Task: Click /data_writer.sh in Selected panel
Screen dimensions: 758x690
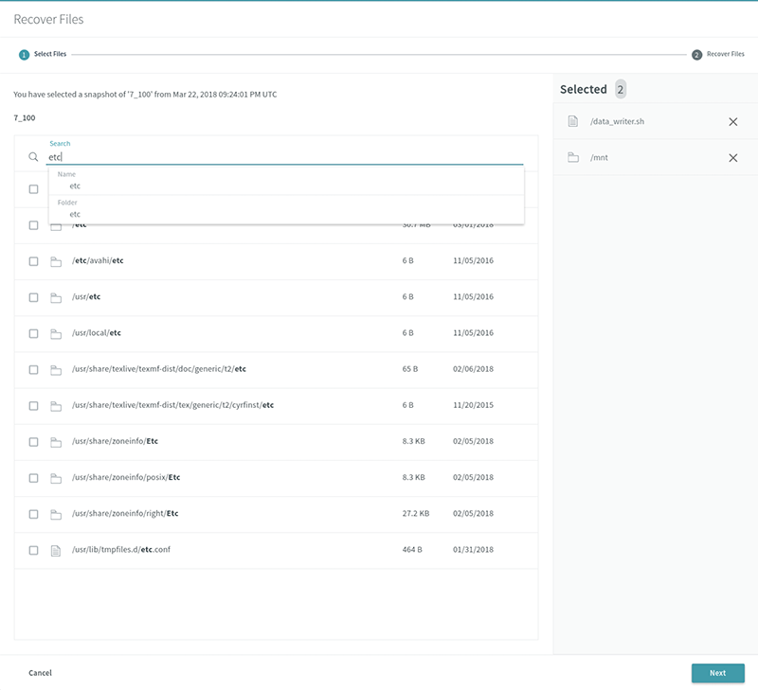Action: (617, 122)
